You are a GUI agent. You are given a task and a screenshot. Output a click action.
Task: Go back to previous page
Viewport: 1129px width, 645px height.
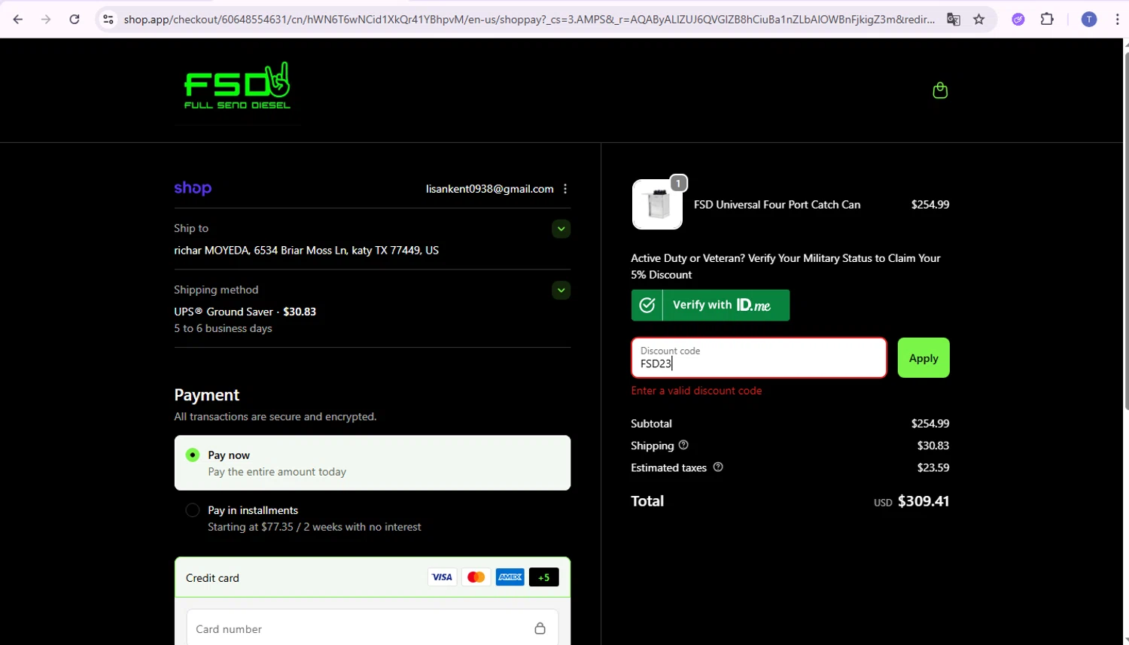pyautogui.click(x=18, y=20)
